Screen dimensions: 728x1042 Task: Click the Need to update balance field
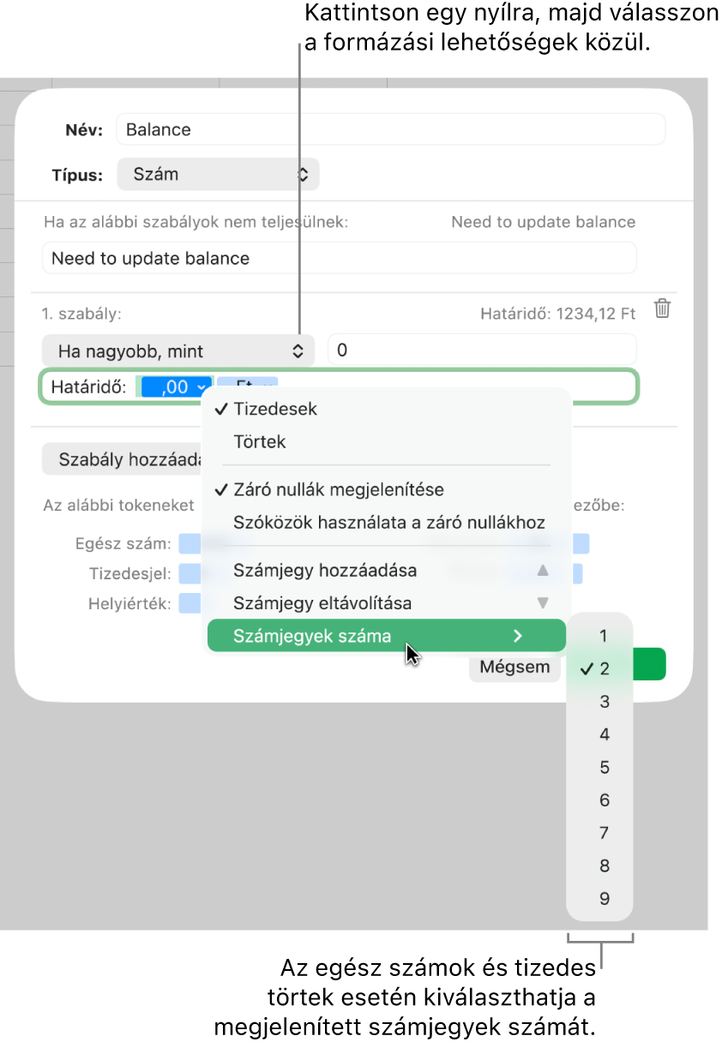[x=340, y=258]
